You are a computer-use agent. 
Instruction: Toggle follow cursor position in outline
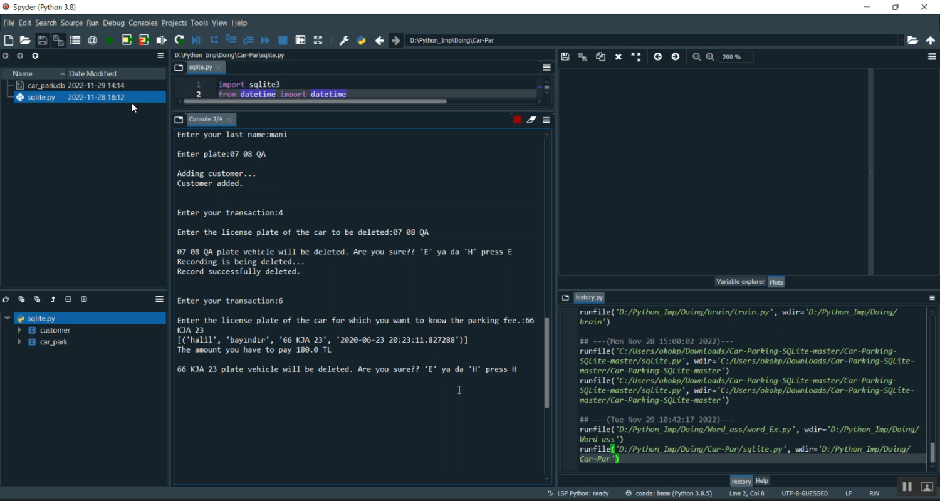click(6, 299)
